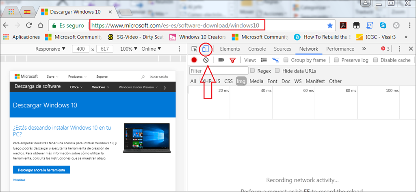
Task: Filter requests by Media type
Action: click(256, 81)
